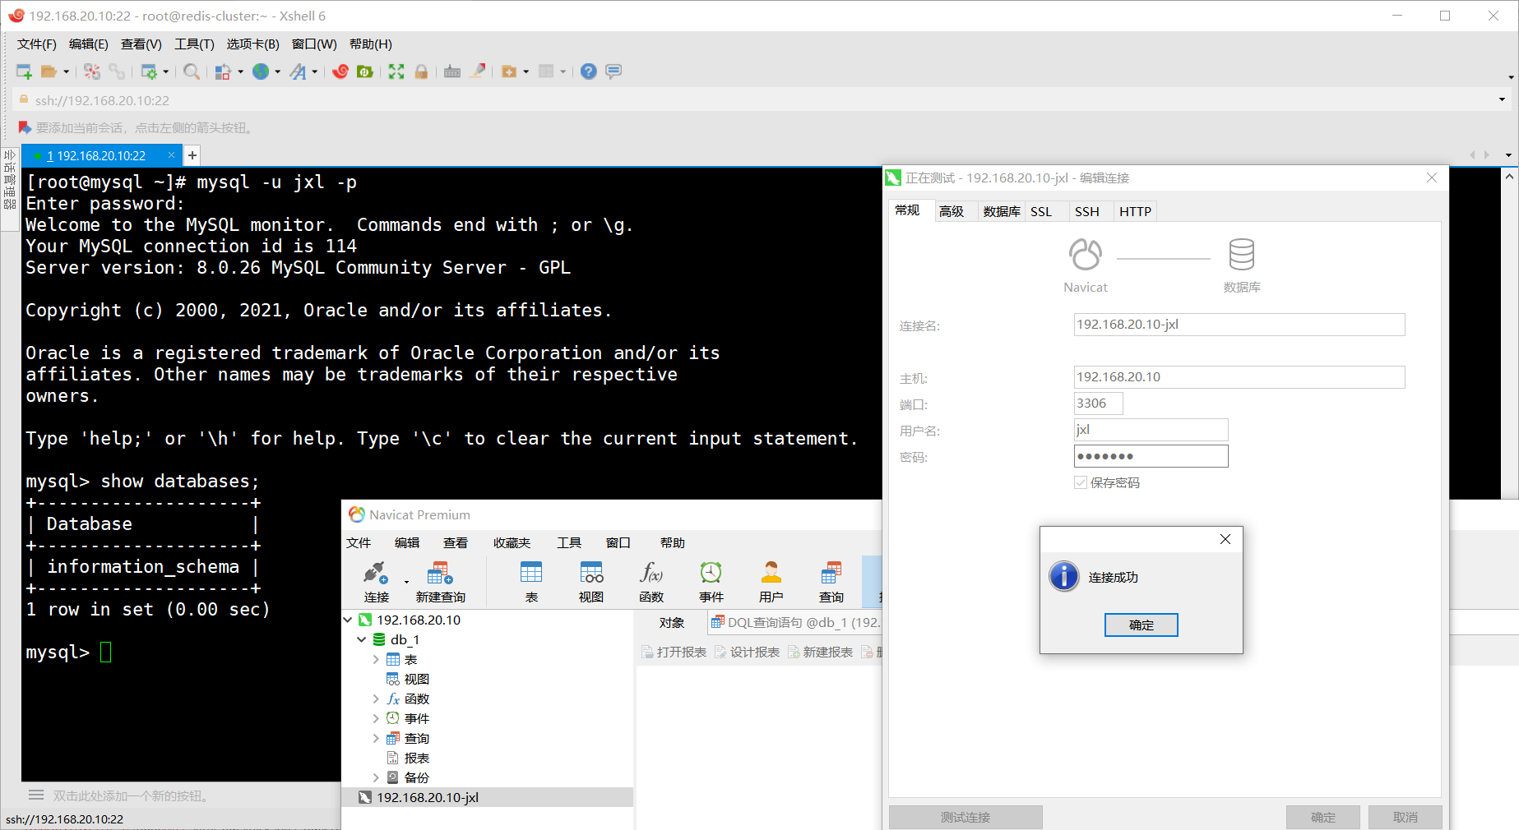
Task: Click Xshell open session folder icon
Action: point(49,71)
